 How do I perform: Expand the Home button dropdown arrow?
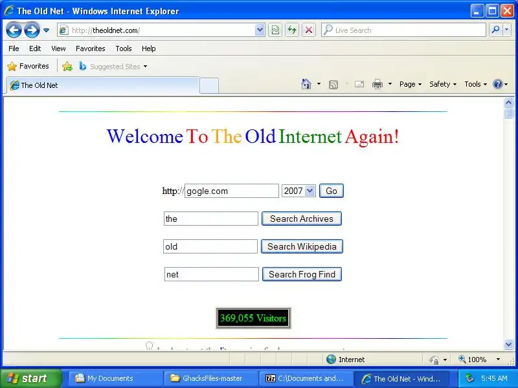coord(319,84)
